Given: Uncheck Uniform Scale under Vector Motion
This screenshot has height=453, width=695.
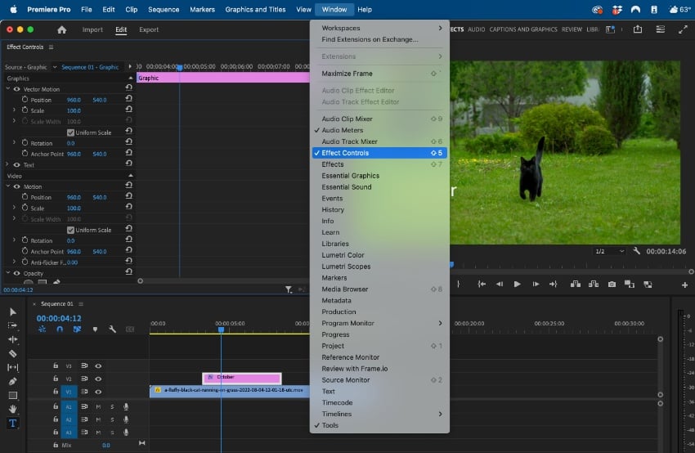Looking at the screenshot, I should 70,132.
